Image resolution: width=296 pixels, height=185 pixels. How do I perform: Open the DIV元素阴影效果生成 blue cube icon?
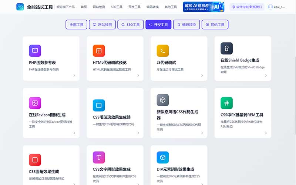[163, 157]
